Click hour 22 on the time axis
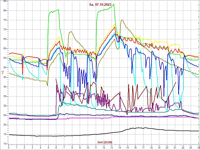The width and height of the screenshot is (200, 150). (x=183, y=147)
